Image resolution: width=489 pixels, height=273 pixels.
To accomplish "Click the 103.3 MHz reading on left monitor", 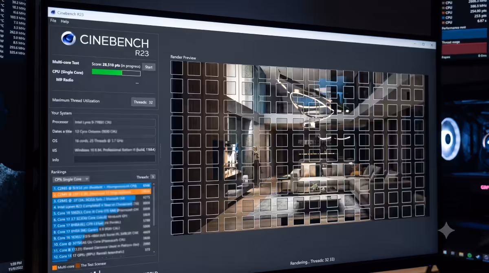I will click(x=18, y=18).
